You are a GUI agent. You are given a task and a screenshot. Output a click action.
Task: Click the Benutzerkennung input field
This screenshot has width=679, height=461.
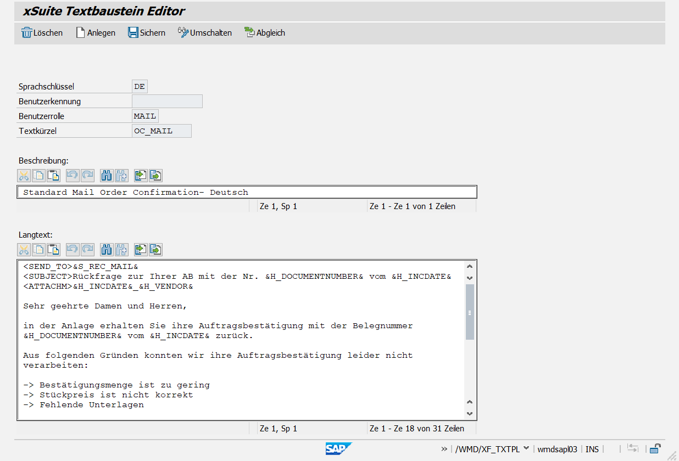[x=167, y=102]
